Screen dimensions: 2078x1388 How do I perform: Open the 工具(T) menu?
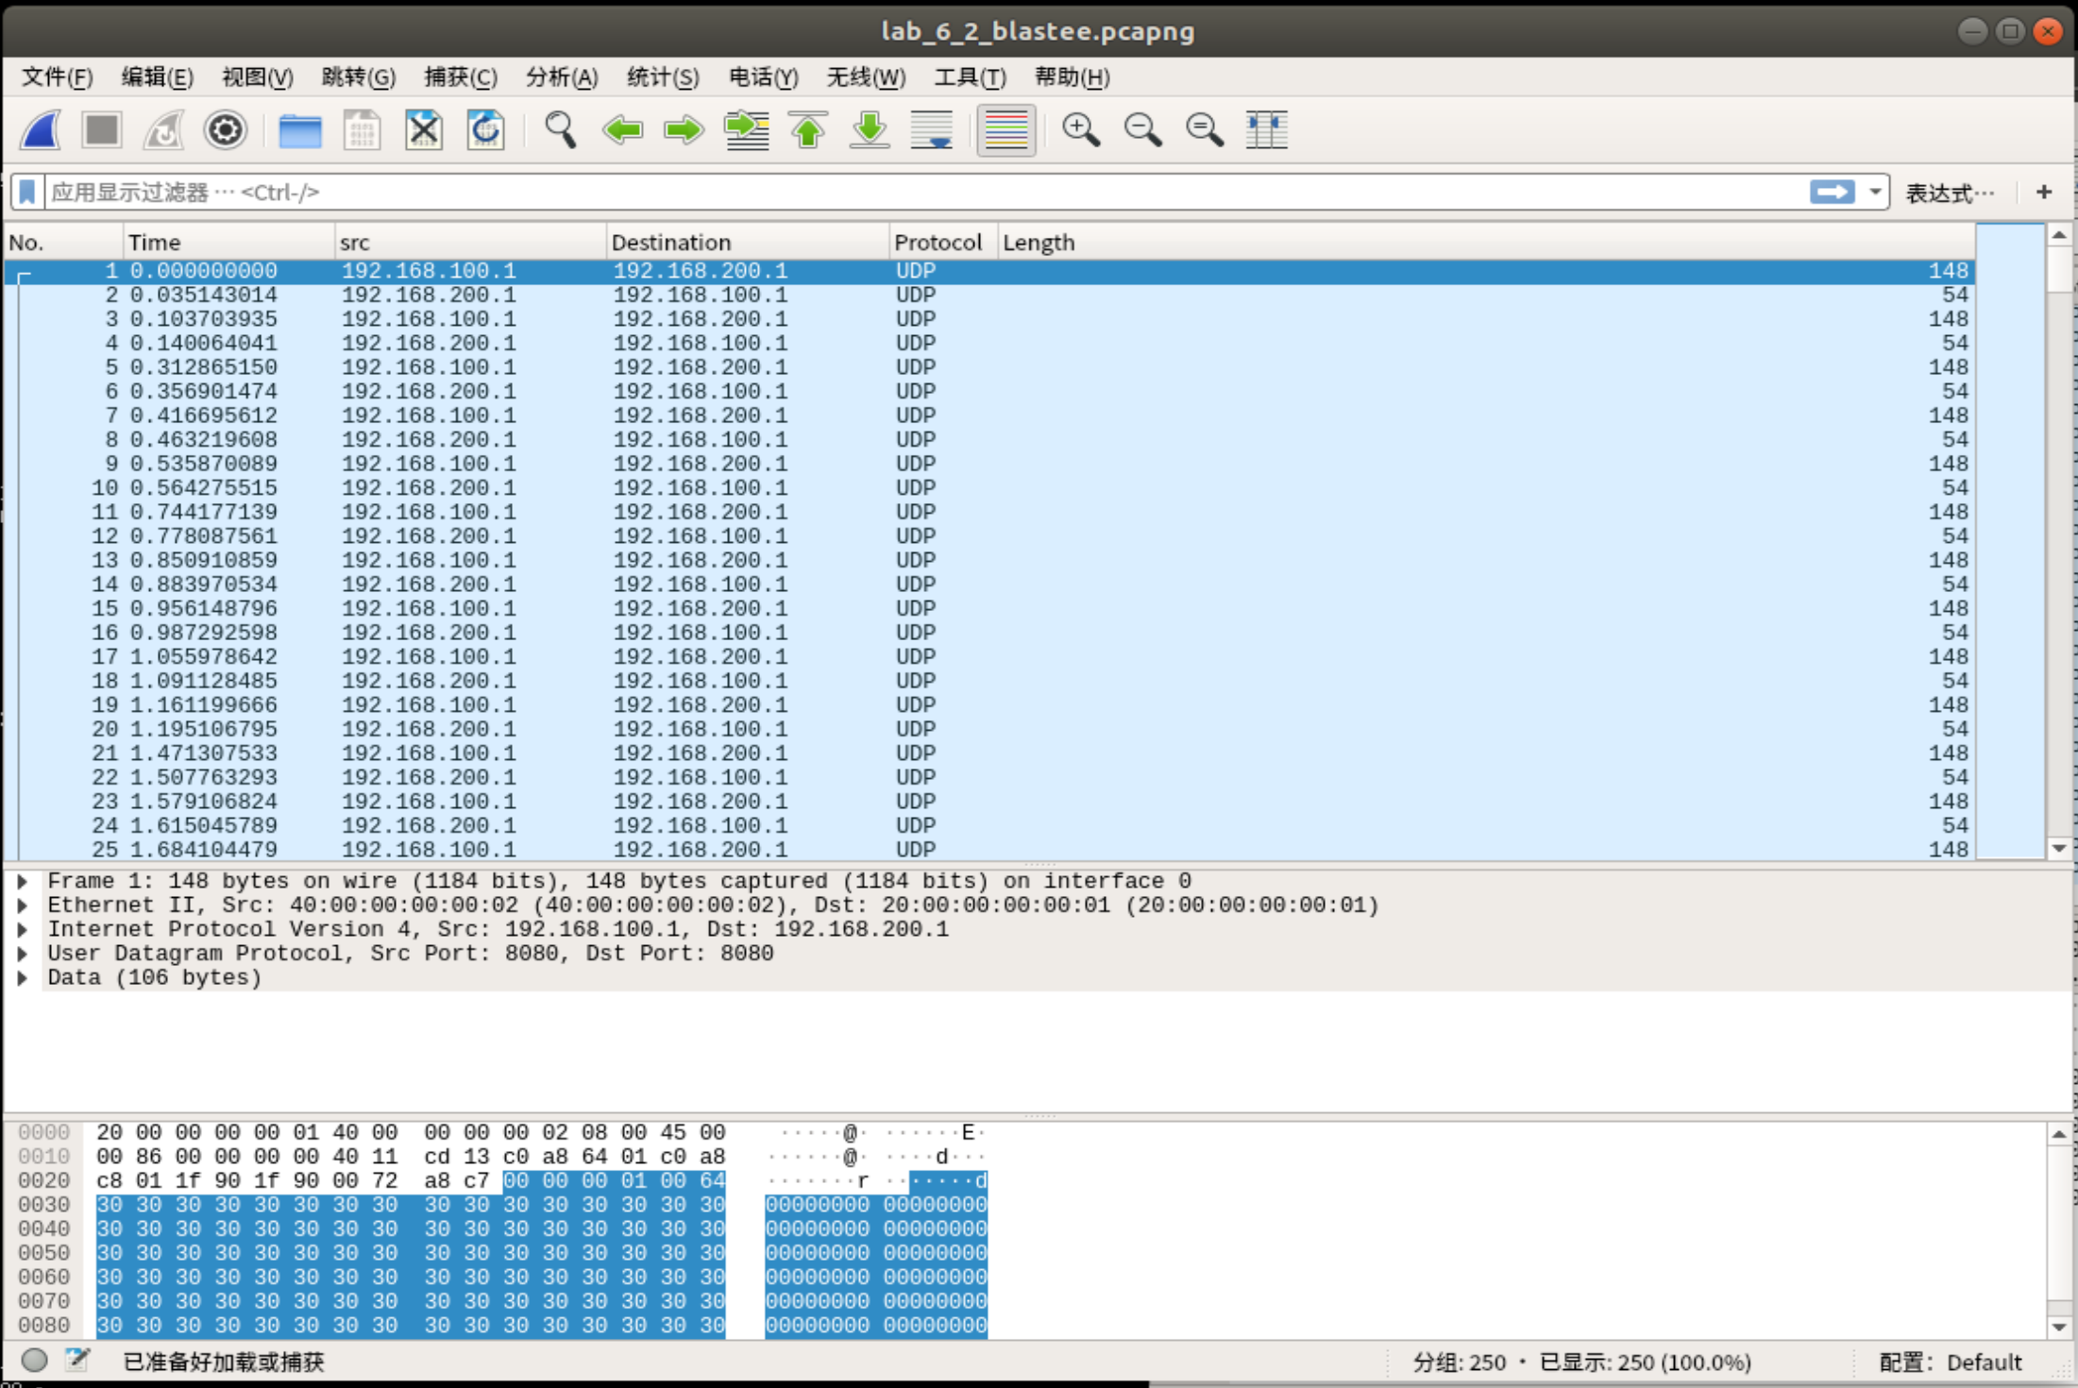pyautogui.click(x=970, y=77)
